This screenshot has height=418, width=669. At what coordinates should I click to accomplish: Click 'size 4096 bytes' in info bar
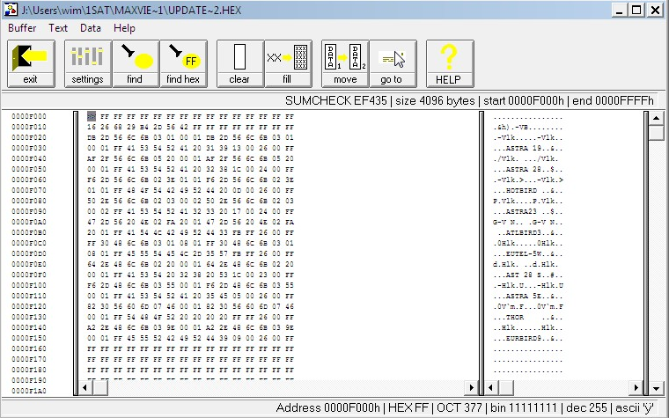tap(435, 100)
